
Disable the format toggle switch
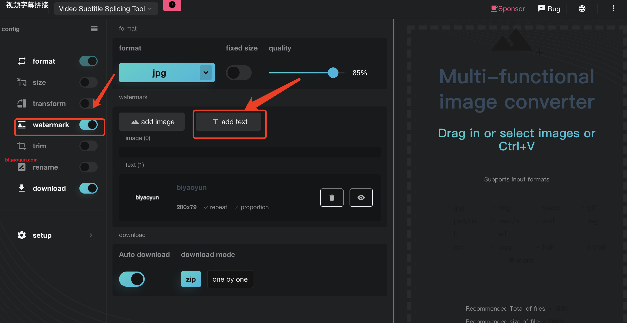88,61
